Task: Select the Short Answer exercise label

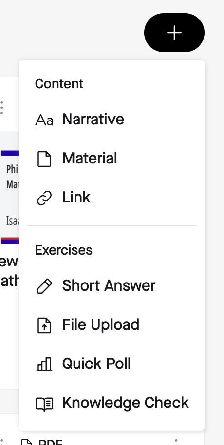Action: (x=109, y=285)
